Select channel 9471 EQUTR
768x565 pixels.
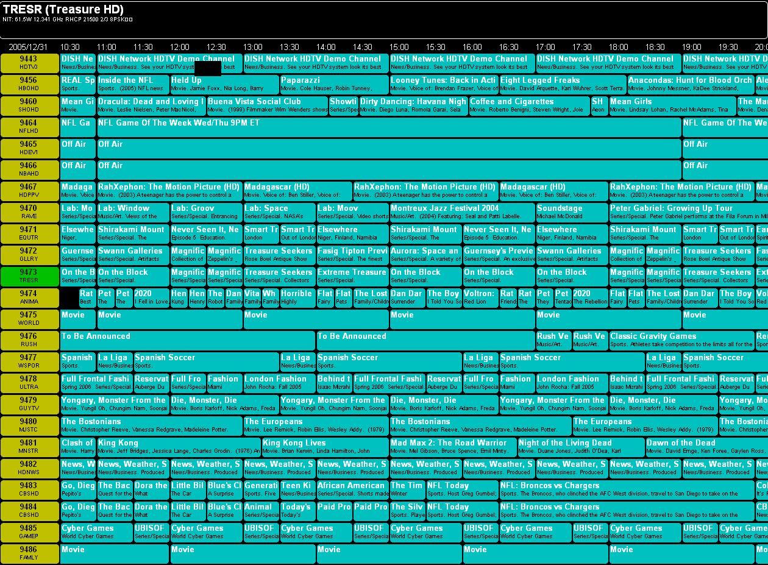[29, 233]
